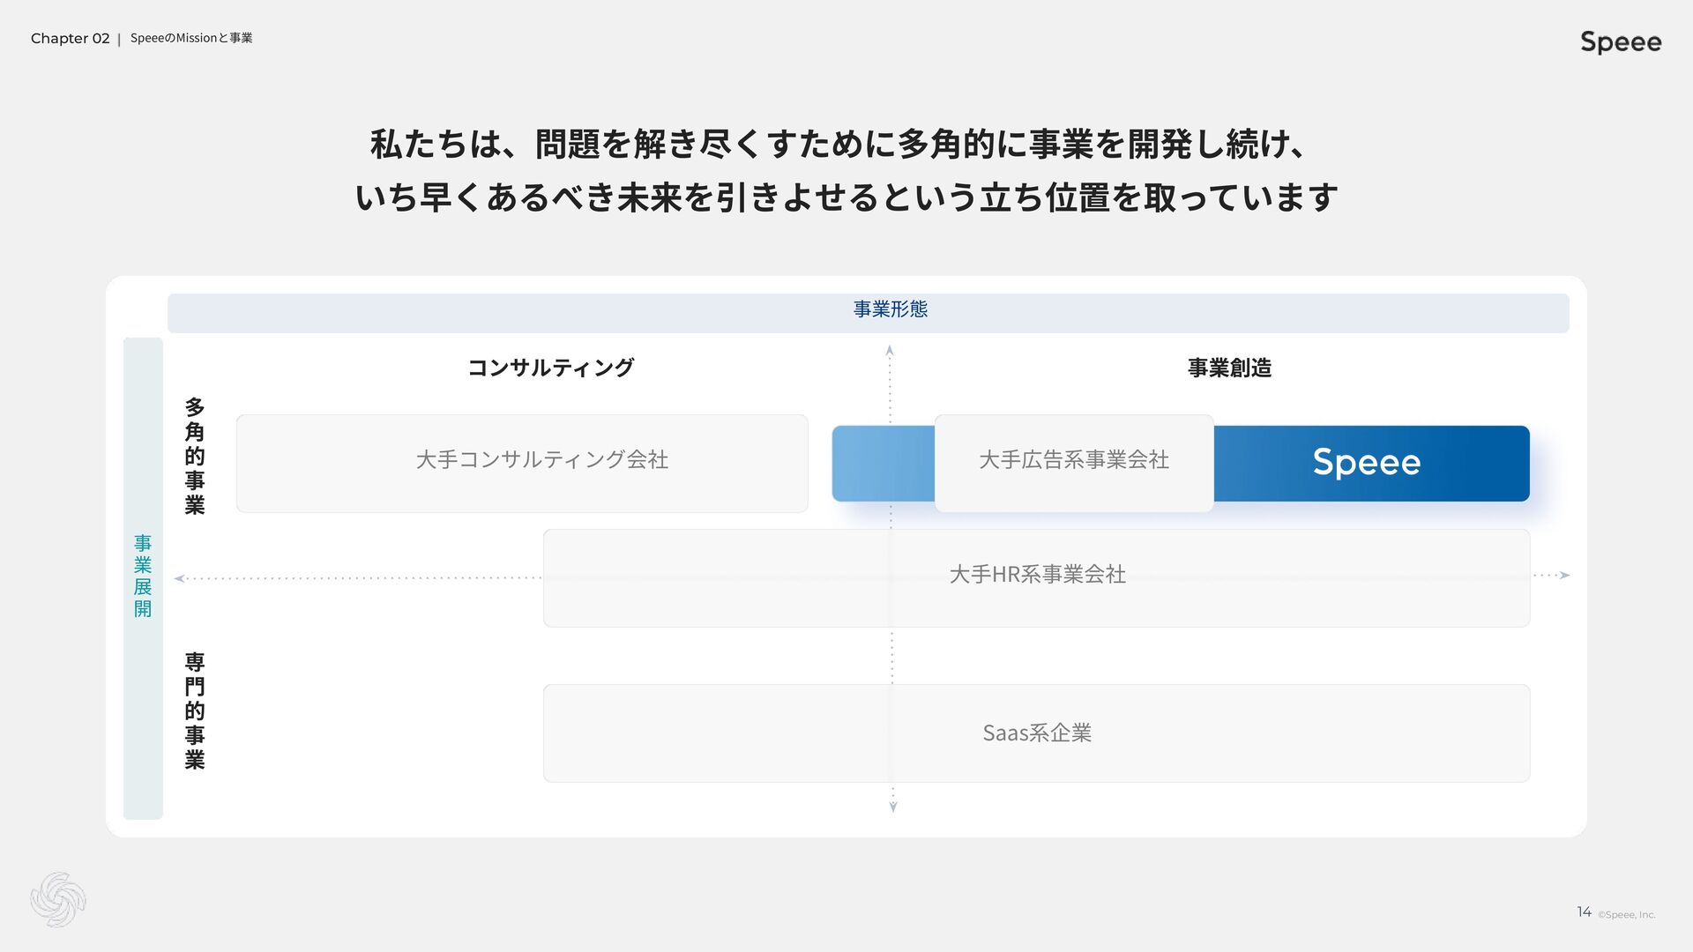Click the left arrowhead on horizontal axis
1693x952 pixels.
pyautogui.click(x=179, y=578)
